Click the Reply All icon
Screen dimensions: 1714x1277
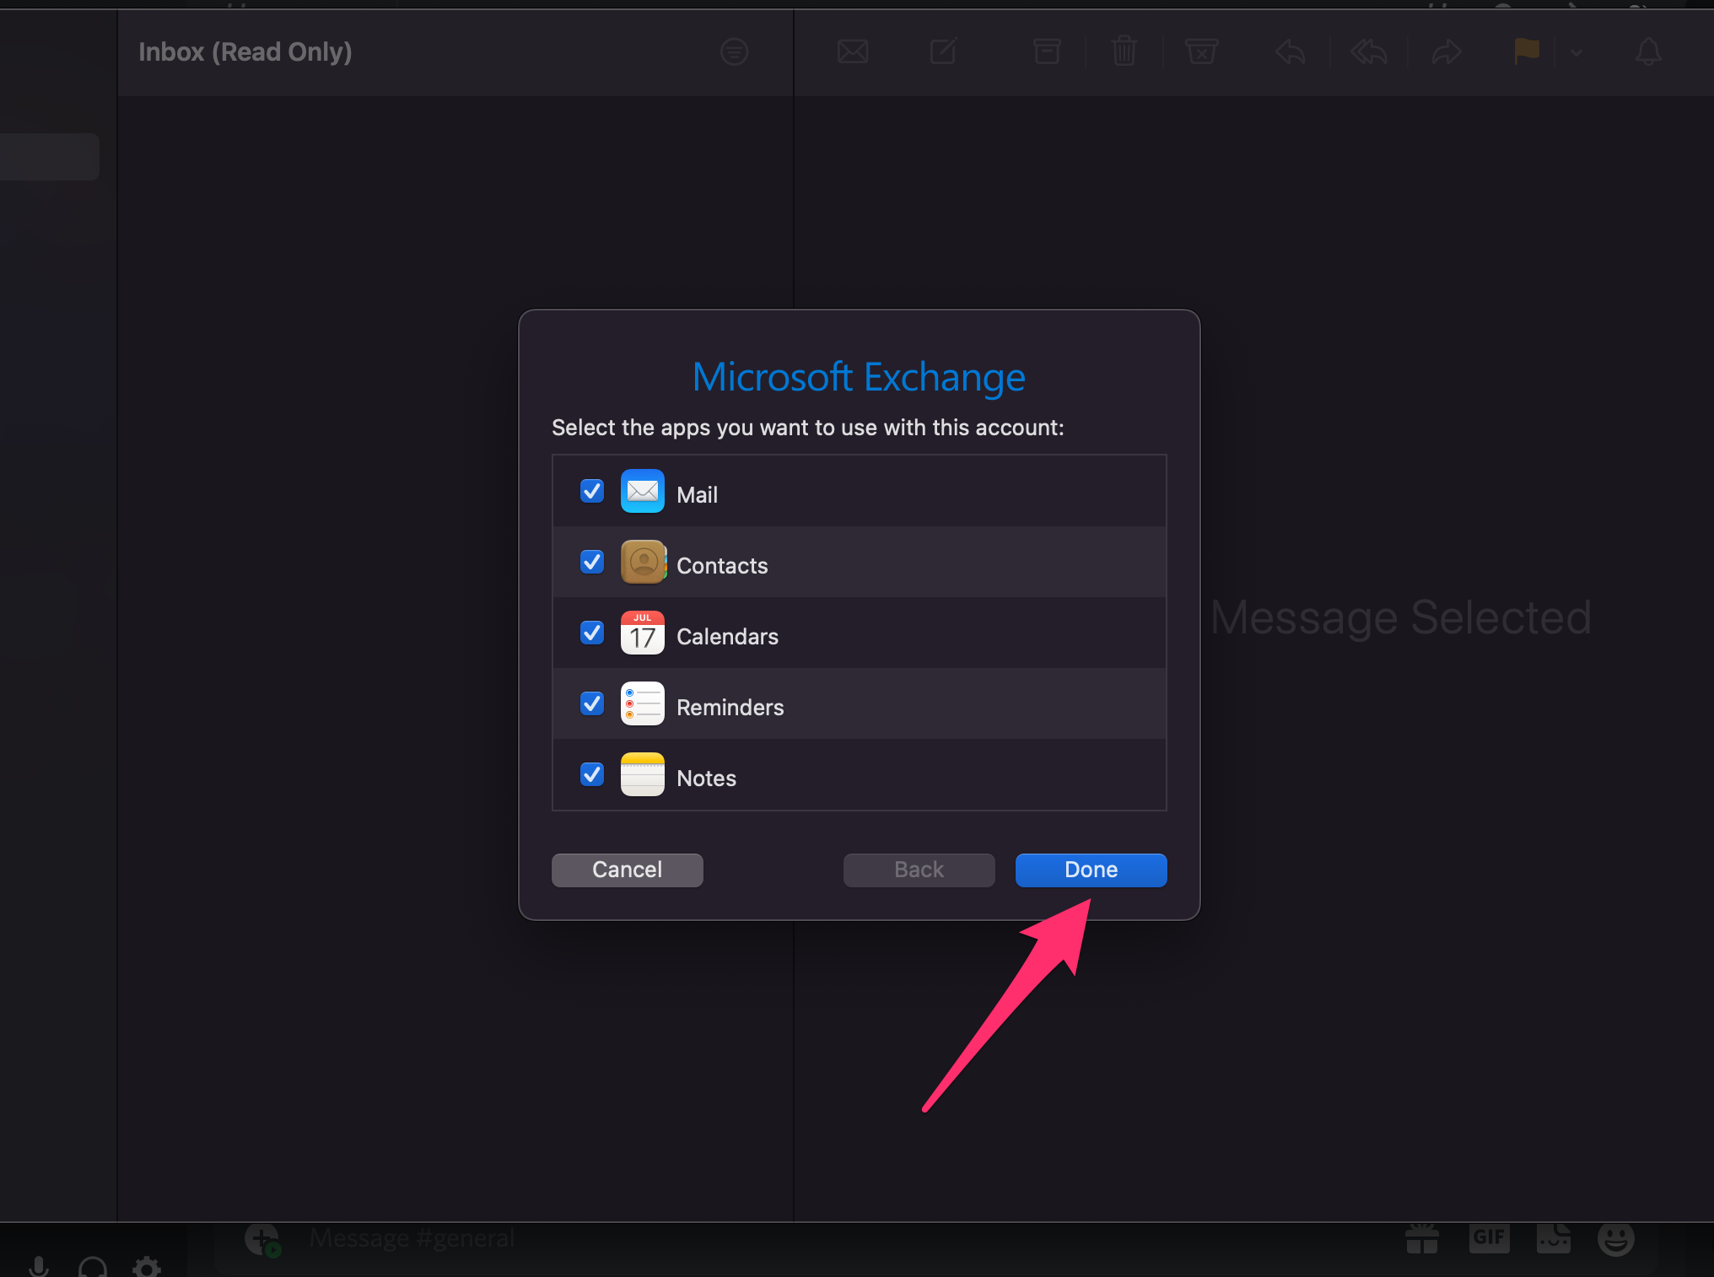1368,52
